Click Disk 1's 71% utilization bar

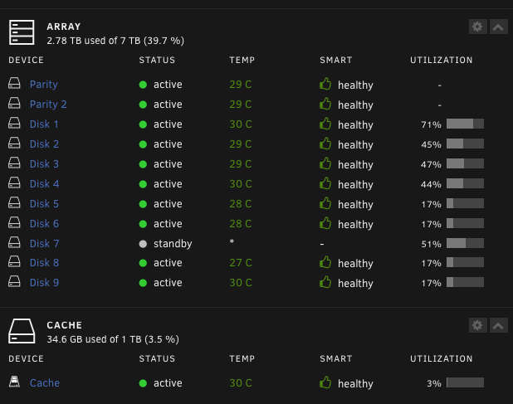[x=465, y=124]
